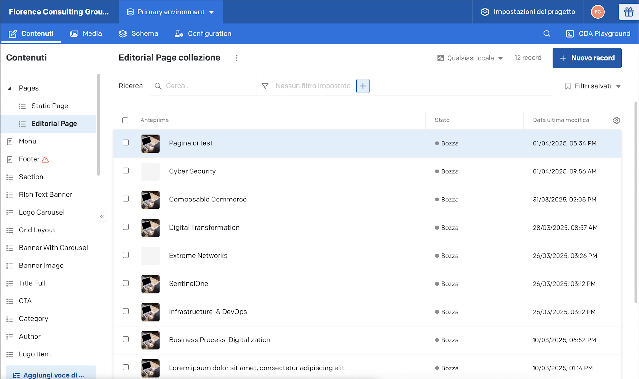Click the Footer warning triangle icon
This screenshot has width=639, height=379.
[45, 159]
